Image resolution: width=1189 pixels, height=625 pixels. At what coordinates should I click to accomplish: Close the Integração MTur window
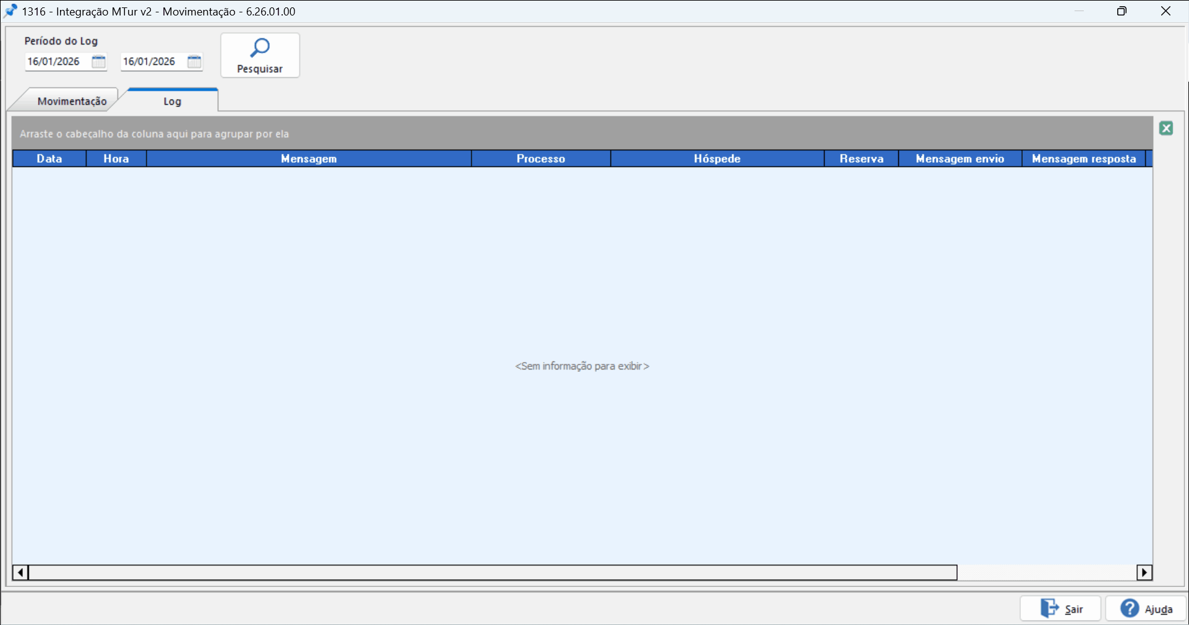1165,11
